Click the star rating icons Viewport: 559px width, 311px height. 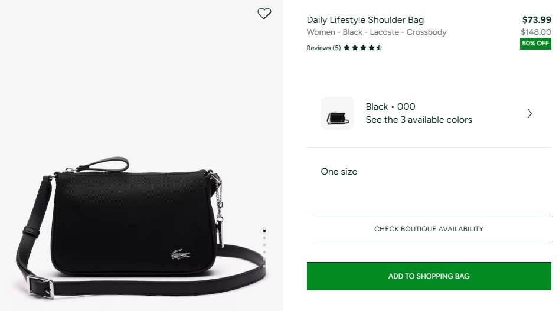click(363, 48)
